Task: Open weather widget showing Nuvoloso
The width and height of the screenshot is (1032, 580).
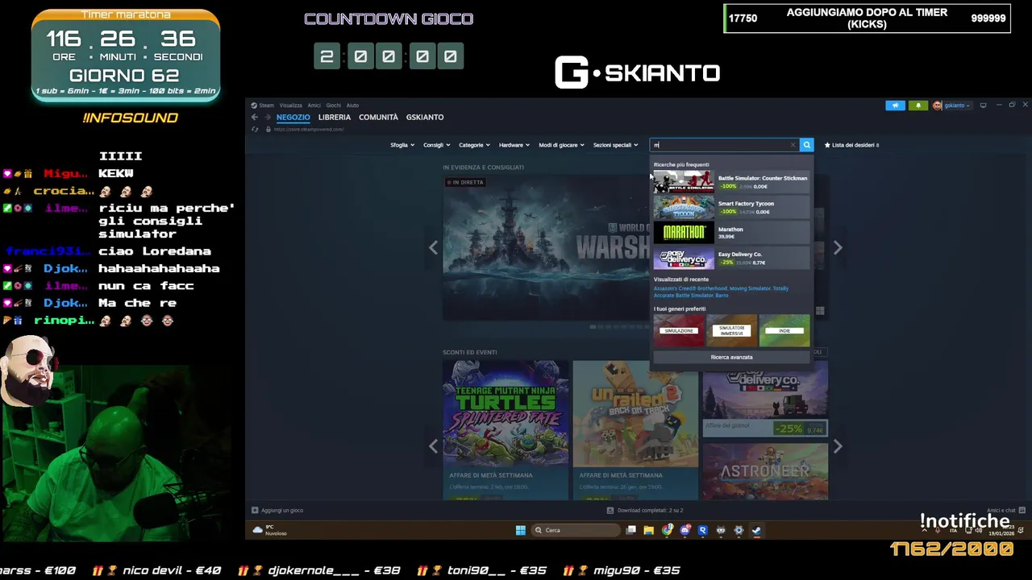Action: (x=269, y=530)
